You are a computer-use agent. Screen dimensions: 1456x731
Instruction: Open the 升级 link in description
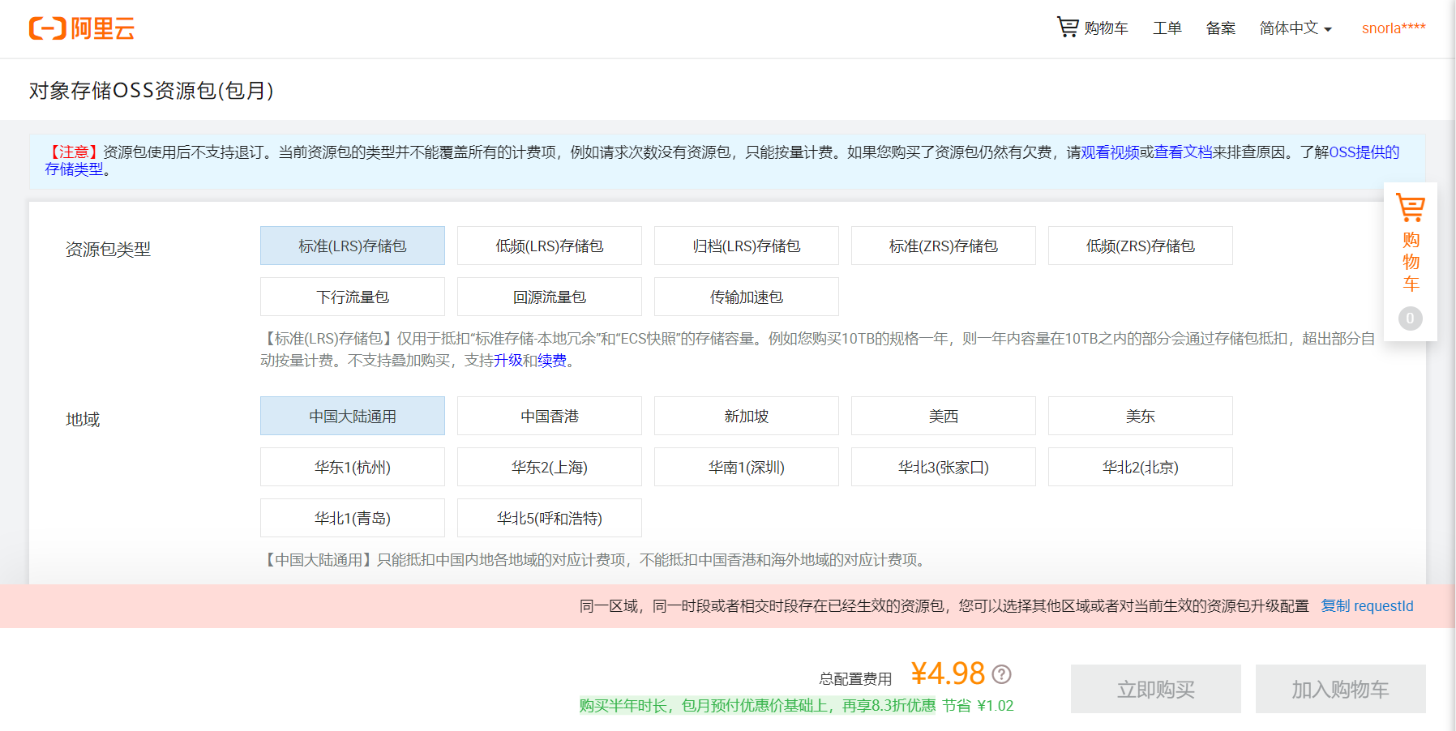508,361
